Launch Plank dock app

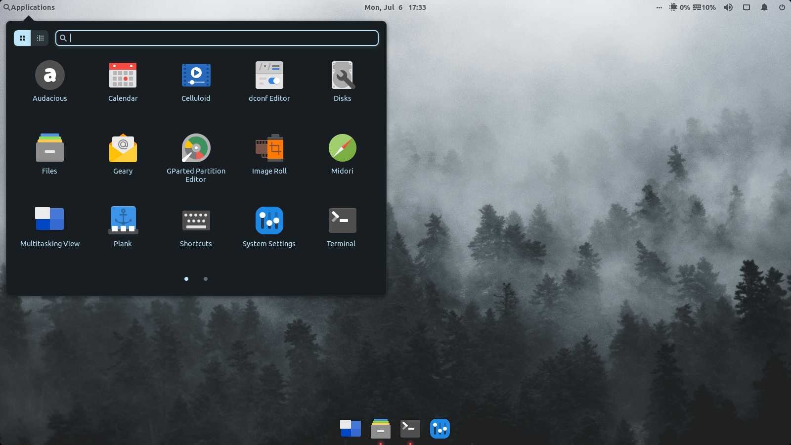click(x=123, y=221)
